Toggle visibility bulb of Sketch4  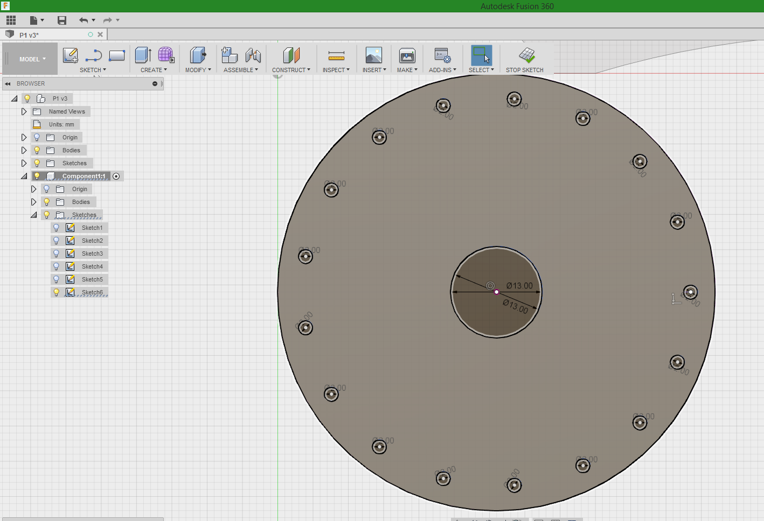(x=57, y=266)
